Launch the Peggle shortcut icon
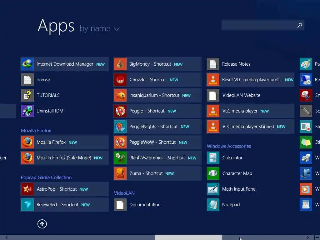 [120, 111]
